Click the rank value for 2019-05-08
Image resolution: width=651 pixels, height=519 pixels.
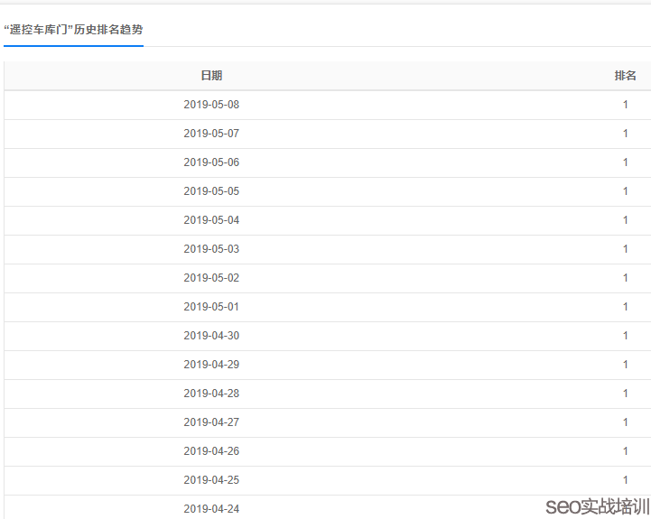click(x=625, y=105)
